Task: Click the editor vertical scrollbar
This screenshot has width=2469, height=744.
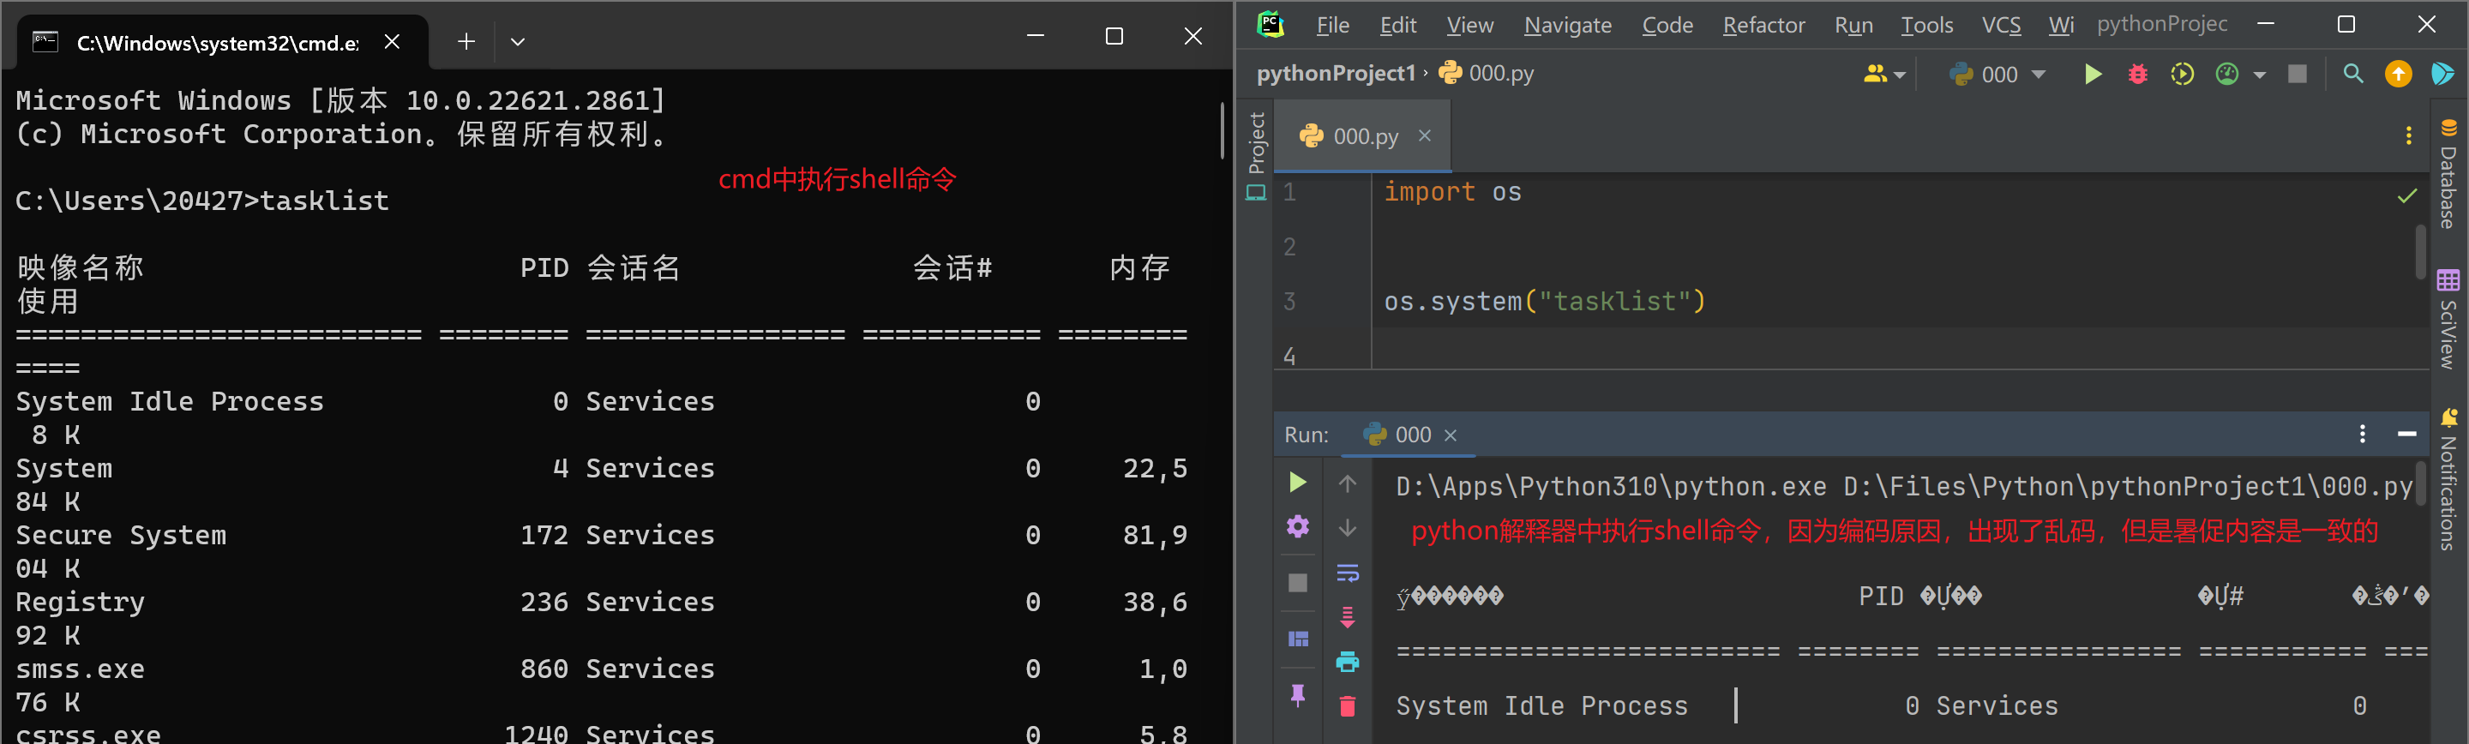Action: [2420, 251]
